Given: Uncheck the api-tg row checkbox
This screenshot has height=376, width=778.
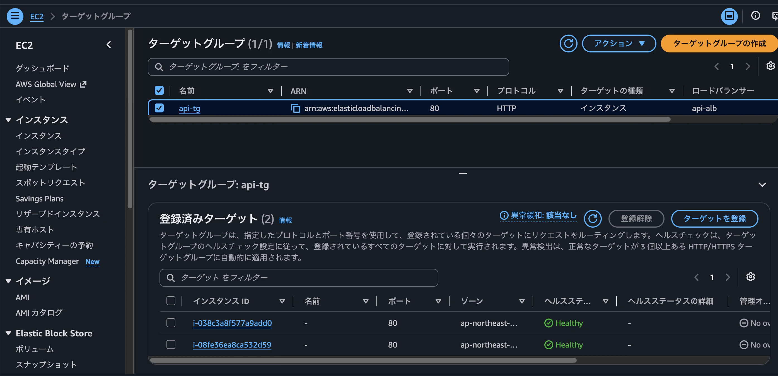Looking at the screenshot, I should (x=159, y=108).
